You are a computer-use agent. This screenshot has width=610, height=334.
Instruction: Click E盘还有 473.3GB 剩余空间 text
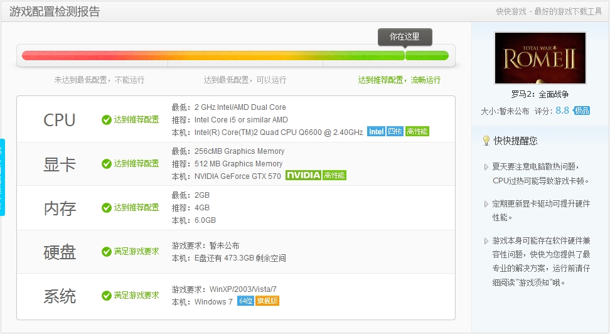(x=240, y=258)
